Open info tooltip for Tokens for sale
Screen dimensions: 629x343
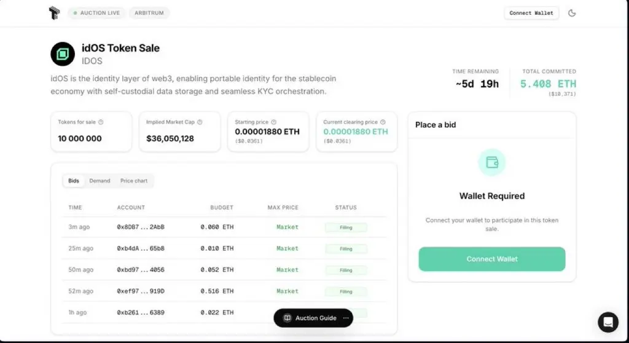click(x=101, y=122)
